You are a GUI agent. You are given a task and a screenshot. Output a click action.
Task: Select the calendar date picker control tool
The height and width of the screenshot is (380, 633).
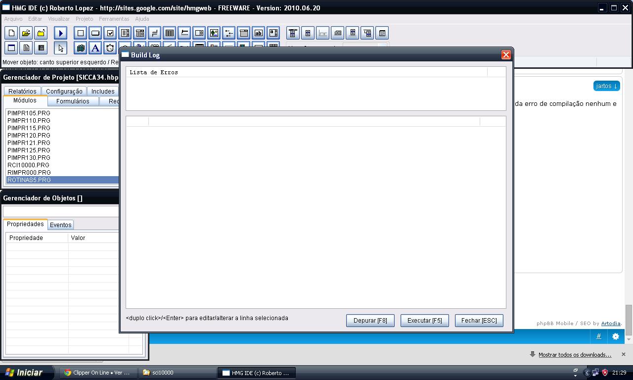[244, 33]
